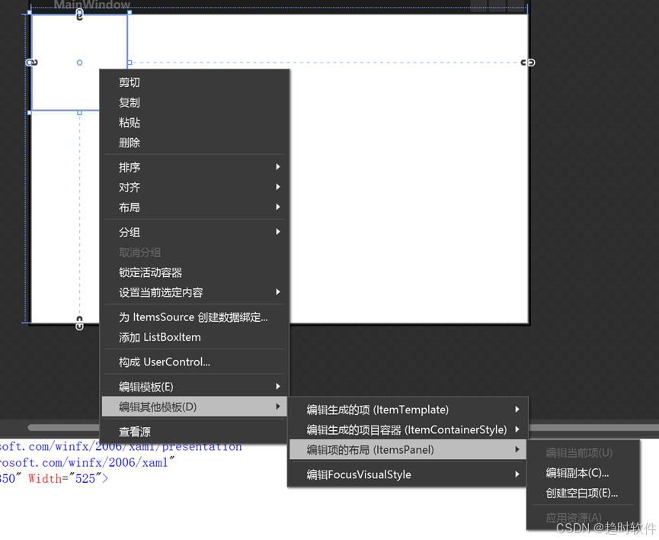
Task: Click 添加 ListBoxItem
Action: pos(160,337)
